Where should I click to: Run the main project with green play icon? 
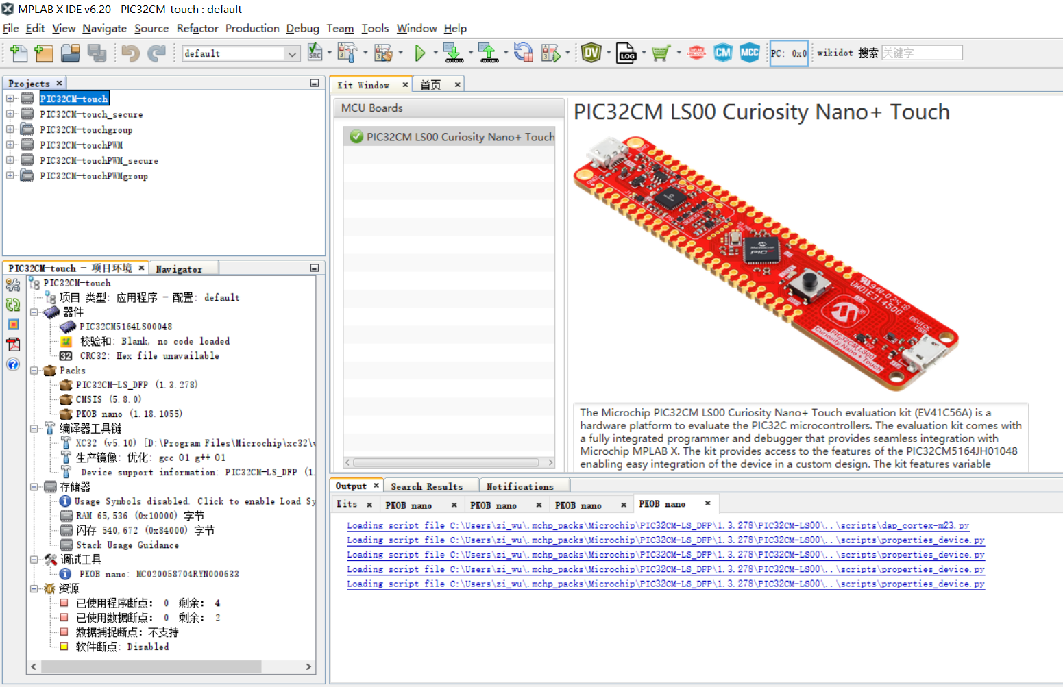(x=420, y=53)
